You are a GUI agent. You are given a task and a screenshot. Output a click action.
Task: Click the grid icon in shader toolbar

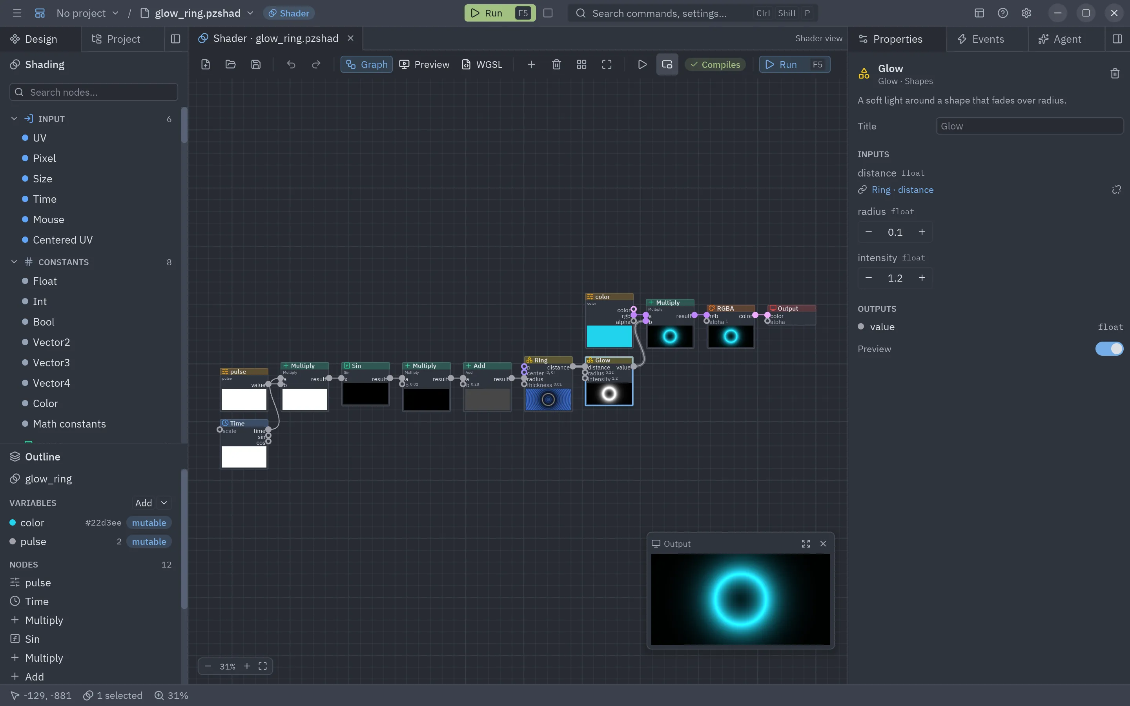582,64
